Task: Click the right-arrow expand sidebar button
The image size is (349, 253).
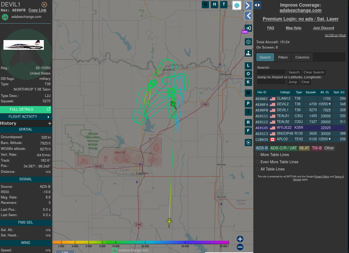Action: [248, 5]
